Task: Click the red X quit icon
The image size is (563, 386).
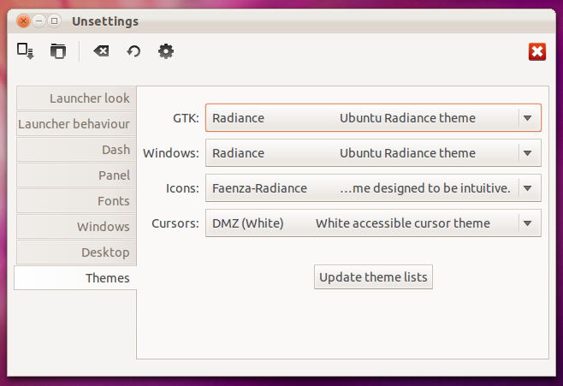Action: coord(537,51)
